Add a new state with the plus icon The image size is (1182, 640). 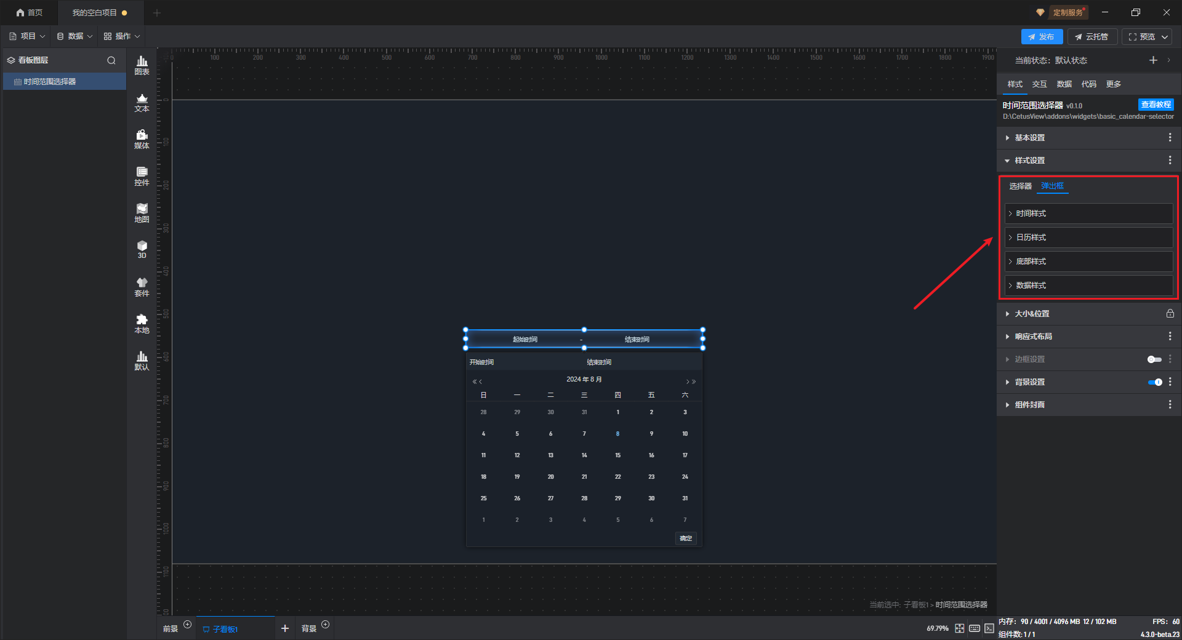(x=1153, y=60)
